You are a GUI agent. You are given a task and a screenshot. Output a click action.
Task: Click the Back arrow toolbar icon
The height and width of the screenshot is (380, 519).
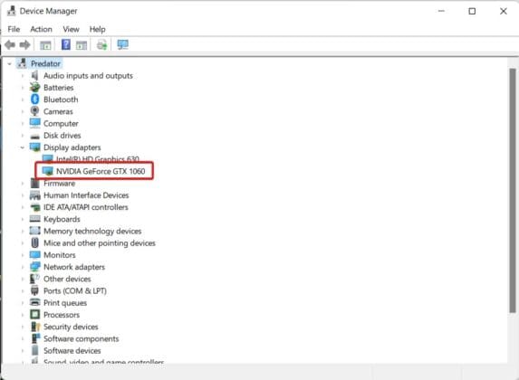click(10, 44)
